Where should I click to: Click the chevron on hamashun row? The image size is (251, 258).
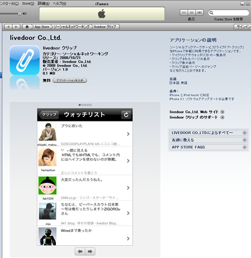[128, 161]
